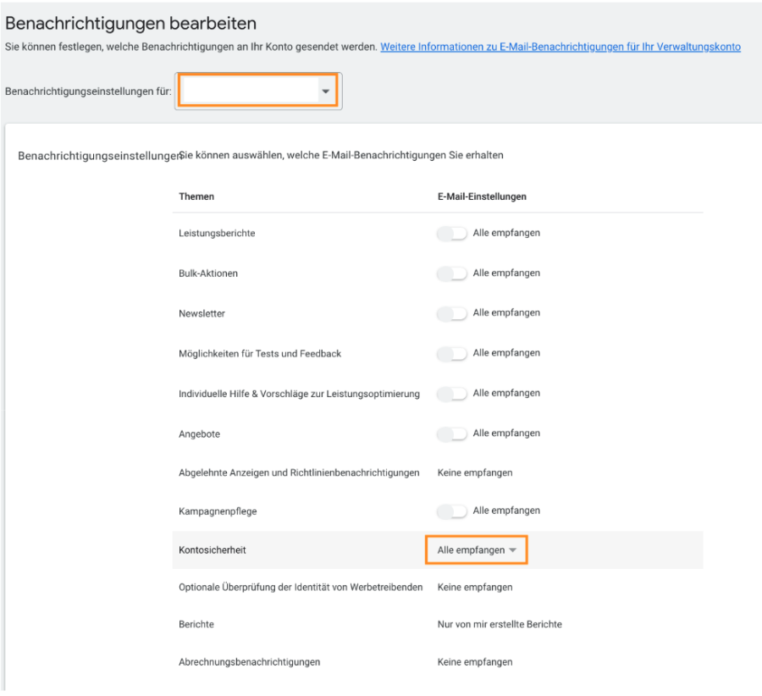Toggle Individuelle Hilfe & Vorschläge switch
762x696 pixels.
[x=451, y=394]
